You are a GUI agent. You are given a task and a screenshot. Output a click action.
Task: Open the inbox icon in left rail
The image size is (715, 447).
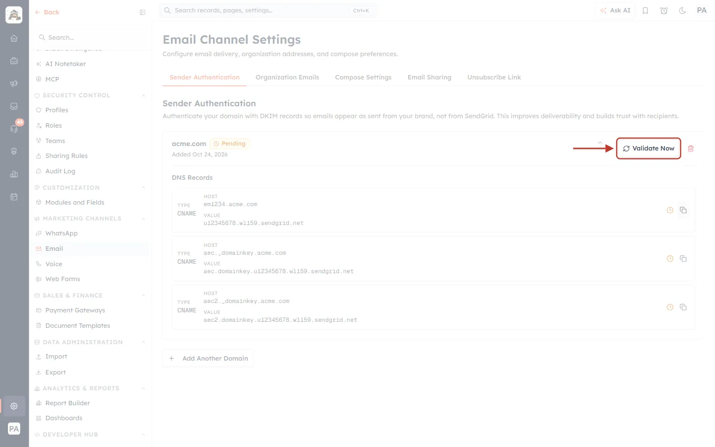tap(14, 106)
